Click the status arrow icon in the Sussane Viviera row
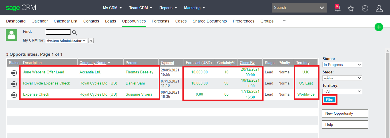 pyautogui.click(x=14, y=95)
